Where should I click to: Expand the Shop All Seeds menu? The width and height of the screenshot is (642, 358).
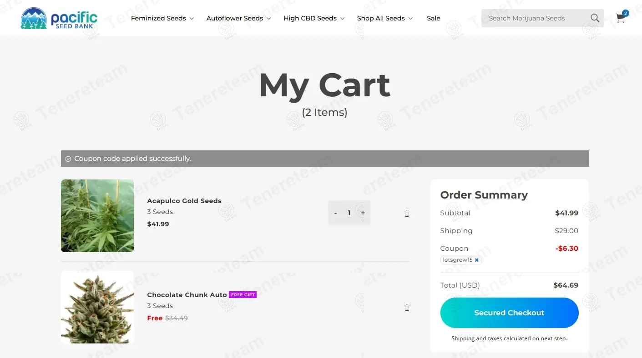385,18
